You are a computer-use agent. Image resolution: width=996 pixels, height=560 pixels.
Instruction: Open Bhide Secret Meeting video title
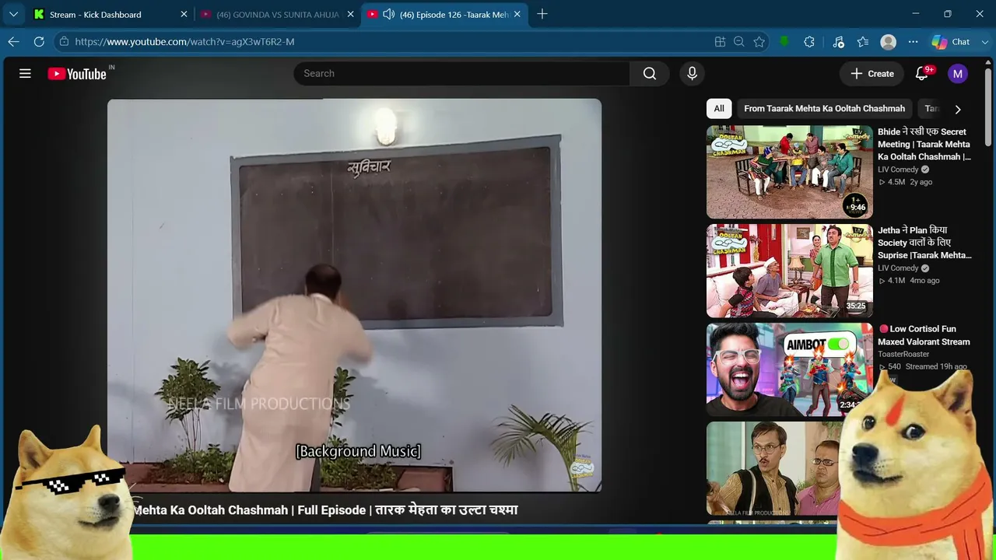pyautogui.click(x=924, y=144)
